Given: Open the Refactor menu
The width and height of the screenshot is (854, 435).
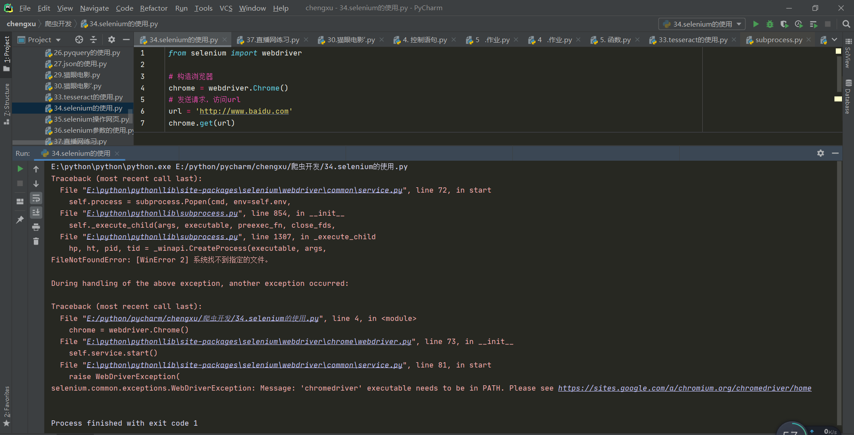Looking at the screenshot, I should (x=153, y=8).
